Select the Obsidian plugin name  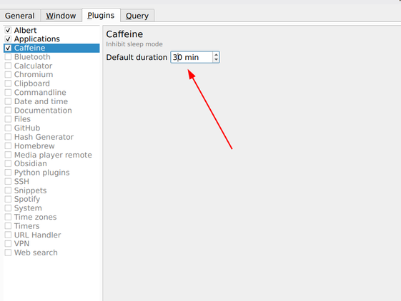31,163
